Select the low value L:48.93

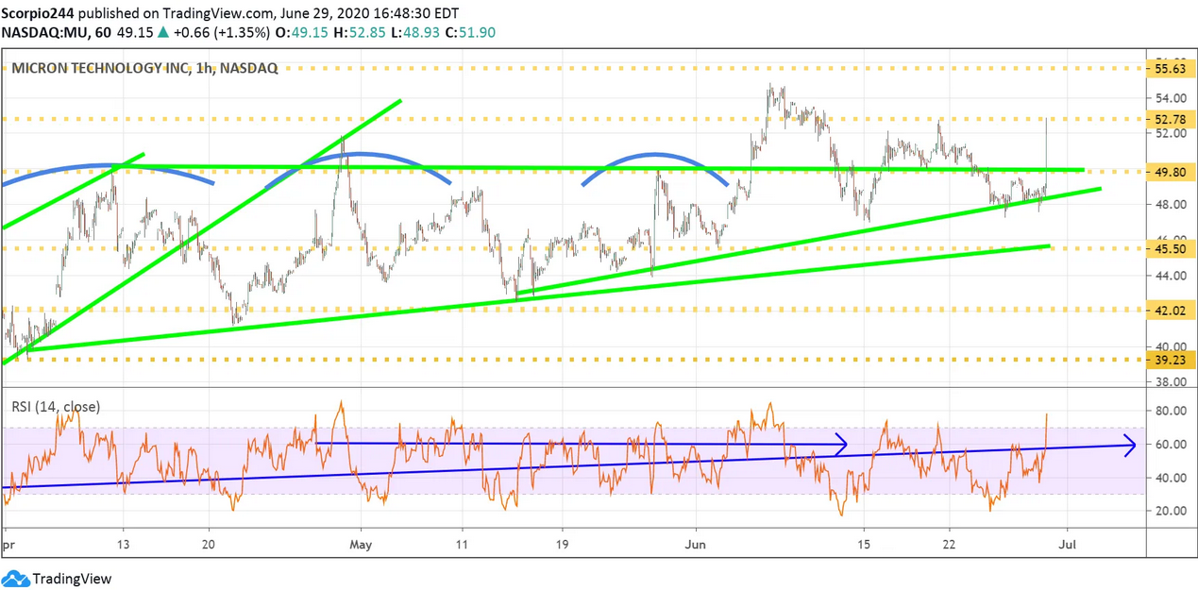(414, 32)
